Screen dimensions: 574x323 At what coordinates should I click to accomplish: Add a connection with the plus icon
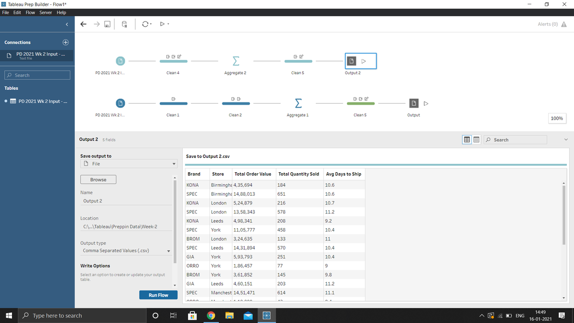66,42
